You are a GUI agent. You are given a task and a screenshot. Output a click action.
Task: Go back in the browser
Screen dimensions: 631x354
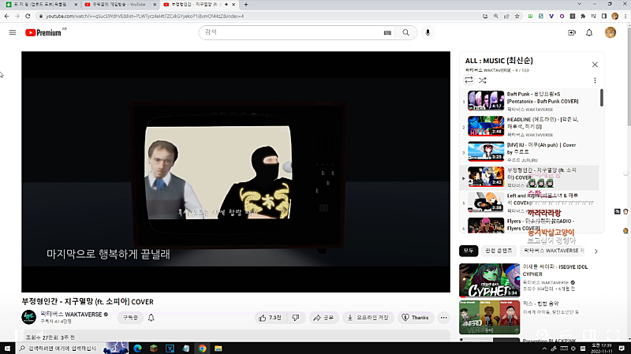(x=6, y=16)
